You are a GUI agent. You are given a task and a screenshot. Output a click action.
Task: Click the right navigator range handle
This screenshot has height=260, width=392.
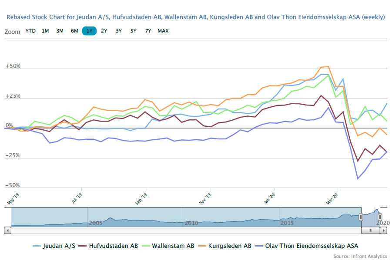click(380, 217)
